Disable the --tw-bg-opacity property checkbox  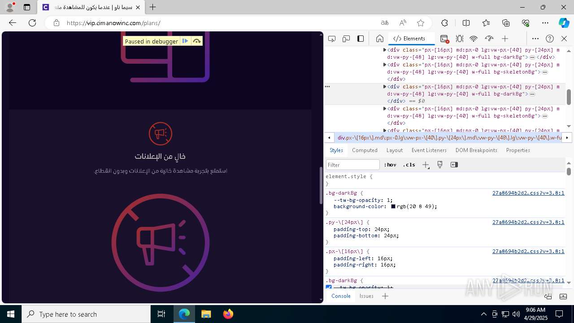coord(329,287)
